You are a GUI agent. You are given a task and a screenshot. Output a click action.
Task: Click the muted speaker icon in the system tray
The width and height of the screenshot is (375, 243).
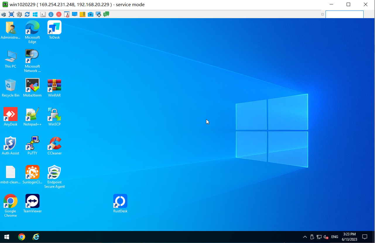(x=326, y=237)
